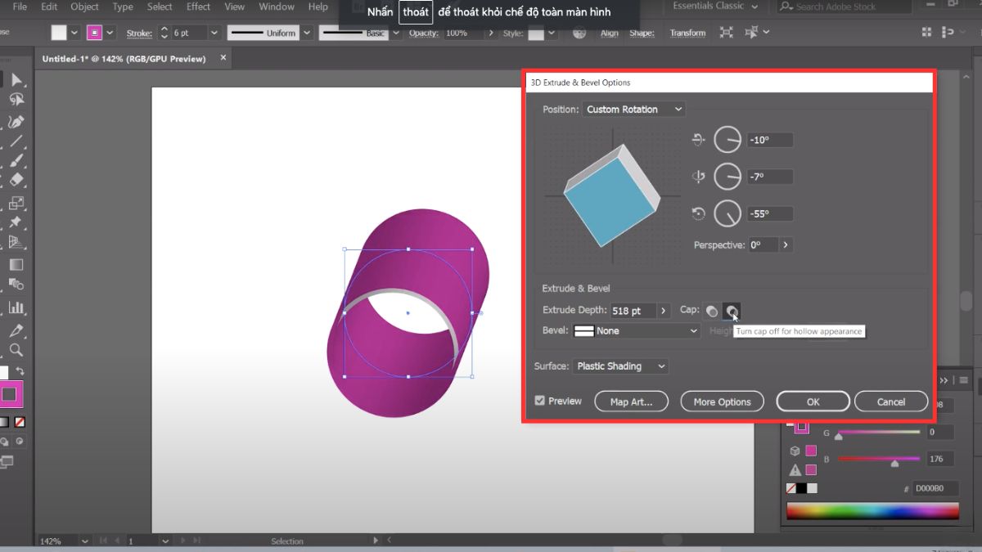Image resolution: width=982 pixels, height=552 pixels.
Task: Click the None color button in toolbox
Action: click(x=20, y=422)
